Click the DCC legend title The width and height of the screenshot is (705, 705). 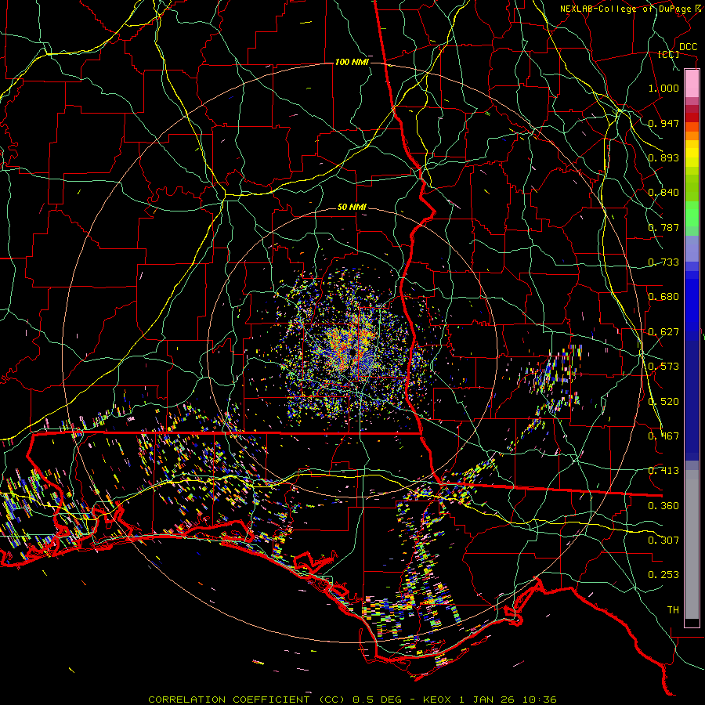point(689,47)
